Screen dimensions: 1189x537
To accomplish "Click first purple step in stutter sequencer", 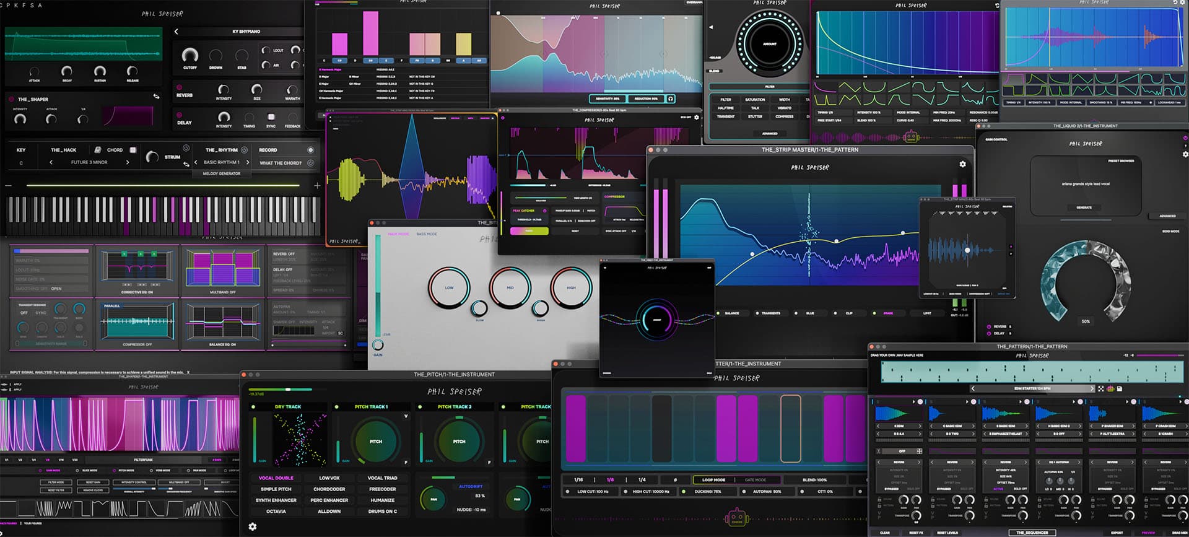I will point(576,429).
